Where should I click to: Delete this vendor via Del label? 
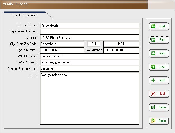click(162, 94)
